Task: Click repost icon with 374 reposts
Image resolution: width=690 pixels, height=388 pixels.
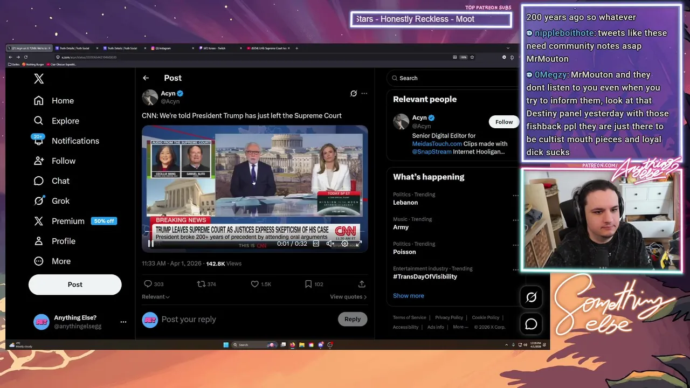Action: point(201,284)
